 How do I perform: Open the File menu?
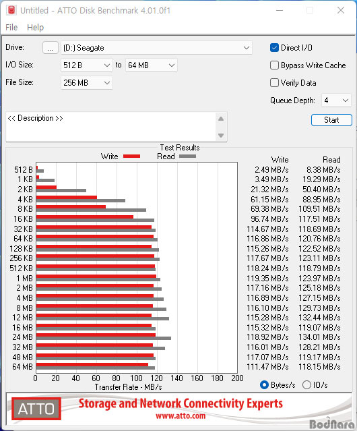click(11, 28)
